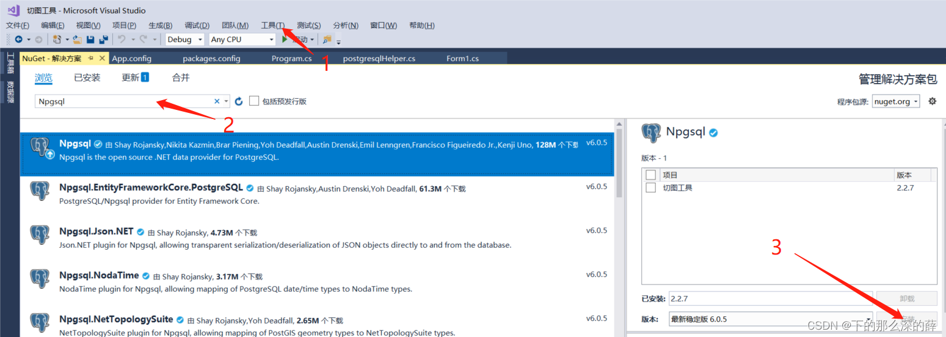Enable the include prerelease checkbox
This screenshot has height=337, width=946.
tap(254, 101)
